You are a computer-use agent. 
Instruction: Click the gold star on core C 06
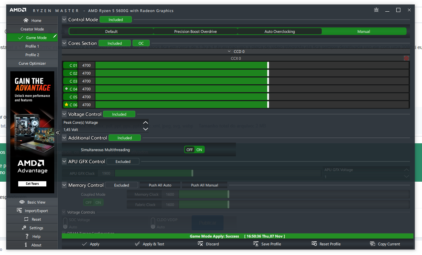(x=66, y=105)
